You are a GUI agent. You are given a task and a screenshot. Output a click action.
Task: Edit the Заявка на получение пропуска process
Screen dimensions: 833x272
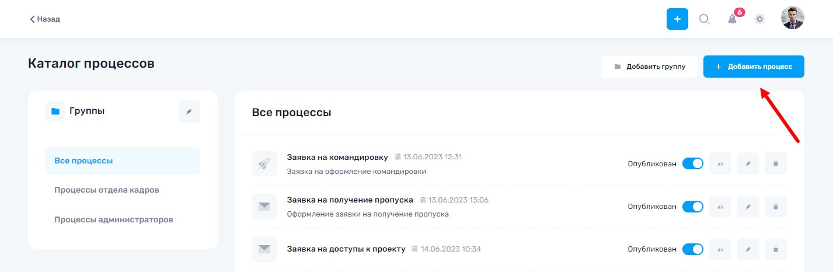point(748,207)
